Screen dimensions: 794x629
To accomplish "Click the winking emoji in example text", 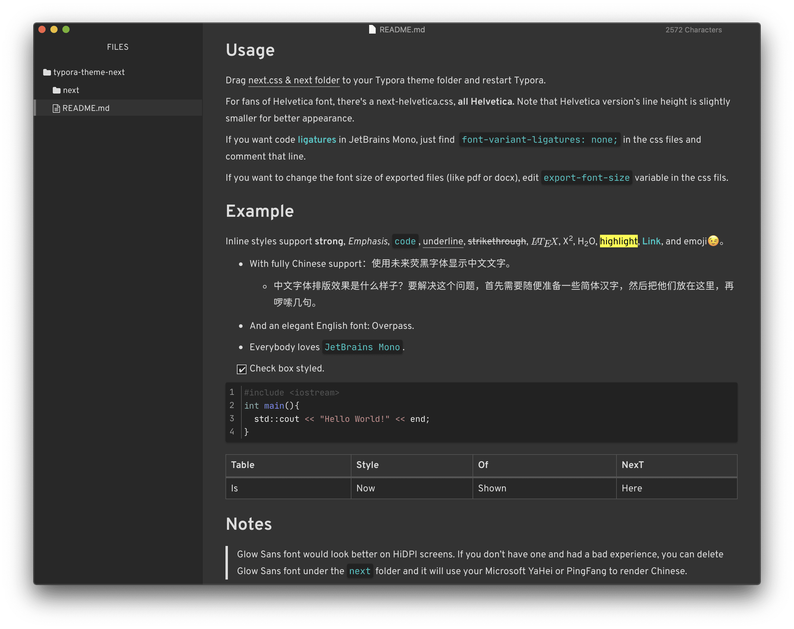I will (x=713, y=241).
